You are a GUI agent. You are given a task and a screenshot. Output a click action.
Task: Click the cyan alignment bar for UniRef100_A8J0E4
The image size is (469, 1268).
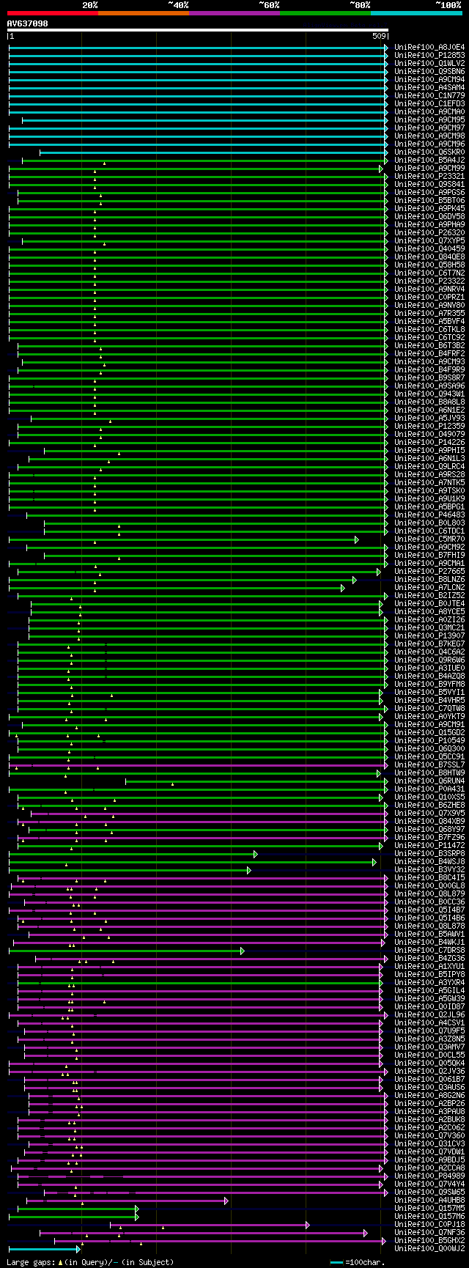(x=198, y=48)
